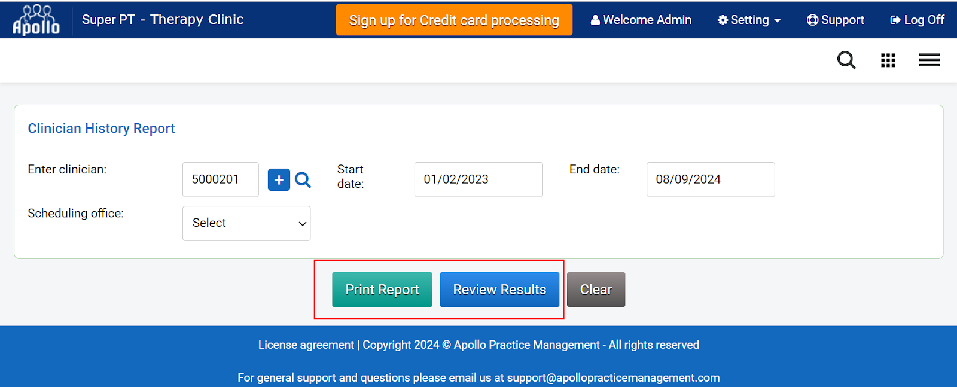Click Sign up for Credit card processing
957x387 pixels.
(454, 20)
